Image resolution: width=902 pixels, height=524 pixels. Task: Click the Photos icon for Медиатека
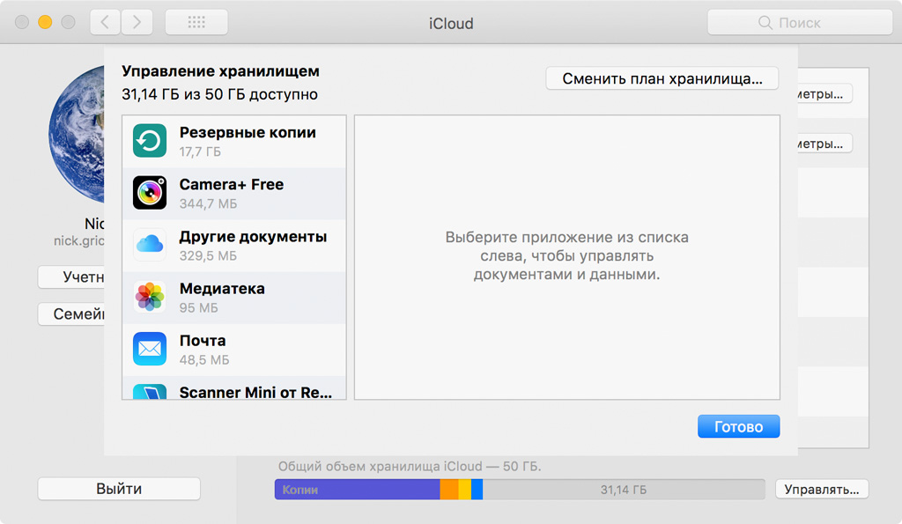point(150,297)
